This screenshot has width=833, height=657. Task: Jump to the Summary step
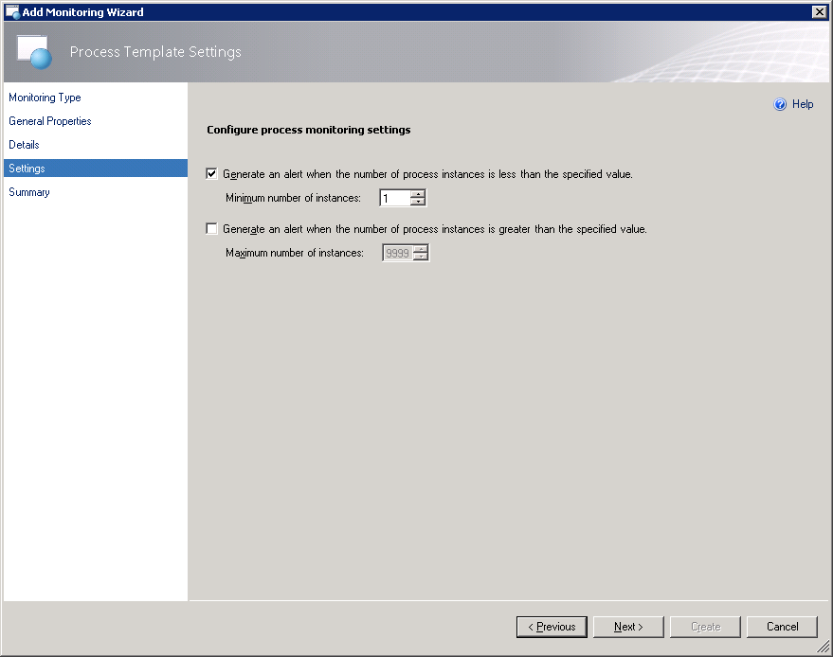coord(29,192)
